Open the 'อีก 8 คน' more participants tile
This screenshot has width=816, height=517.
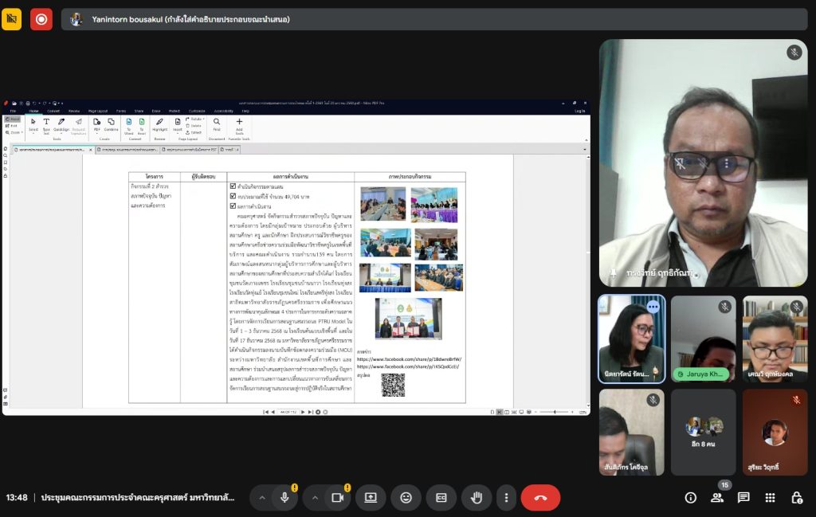coord(703,433)
